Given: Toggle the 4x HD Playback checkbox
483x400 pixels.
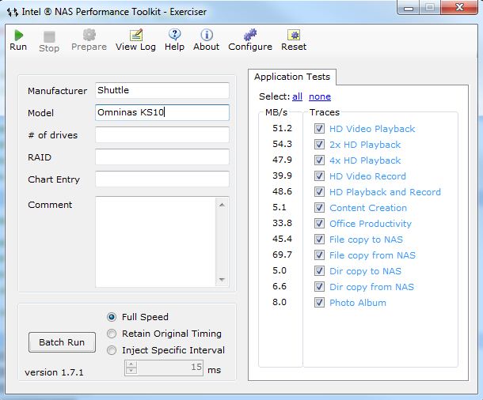Looking at the screenshot, I should (319, 160).
